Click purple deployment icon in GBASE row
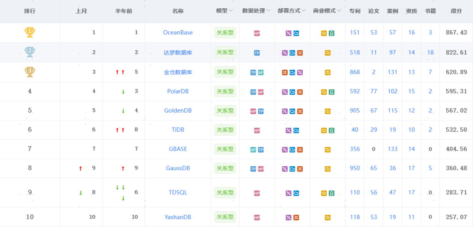This screenshot has height=227, width=473. [x=285, y=150]
